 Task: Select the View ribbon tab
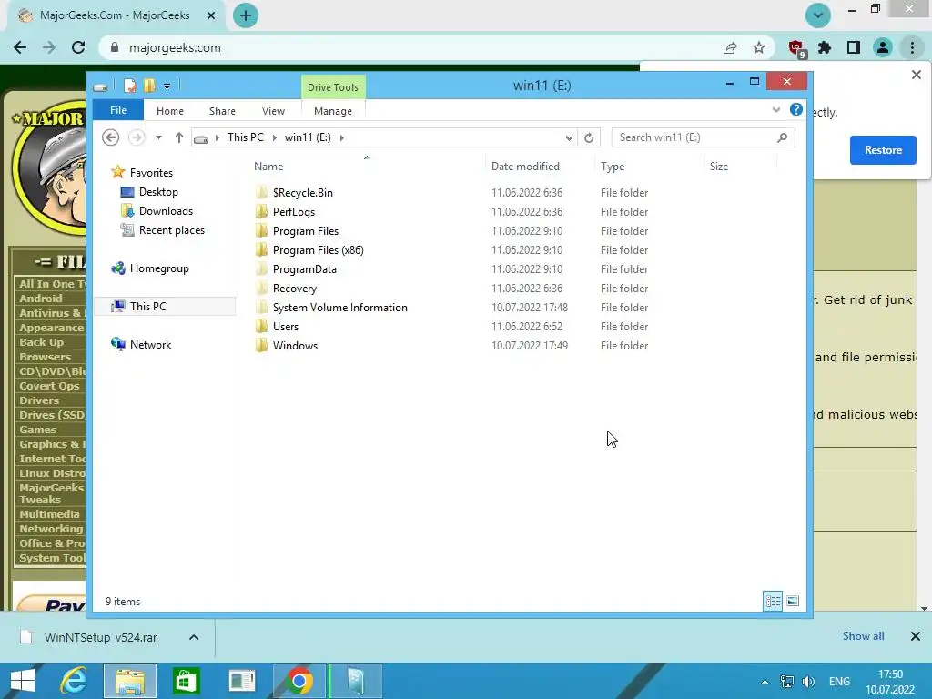point(273,111)
